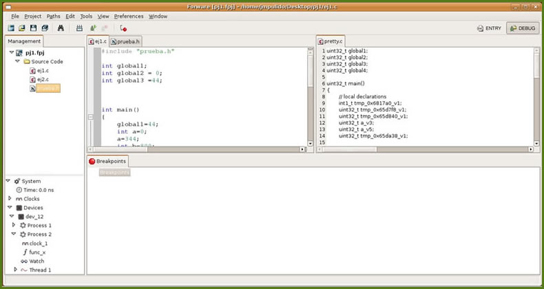Viewport: 544px width, 289px height.
Task: Click the save all toolbar icon
Action: pyautogui.click(x=45, y=28)
